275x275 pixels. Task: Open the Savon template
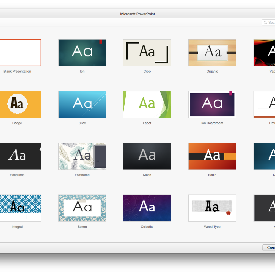click(82, 208)
